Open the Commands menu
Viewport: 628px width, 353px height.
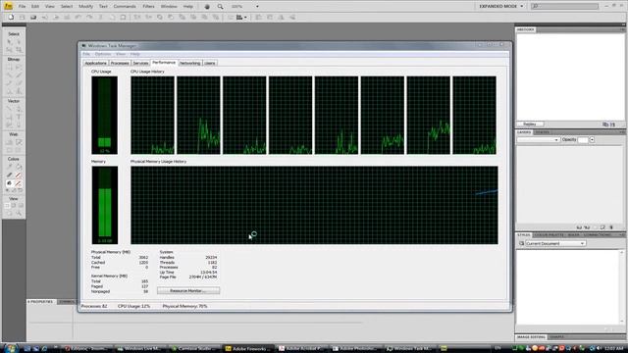(x=125, y=7)
